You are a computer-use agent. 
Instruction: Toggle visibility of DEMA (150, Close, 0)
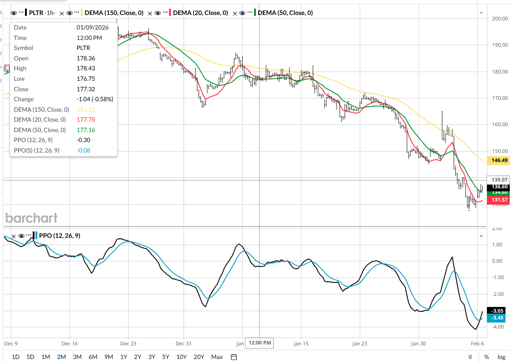pyautogui.click(x=69, y=13)
